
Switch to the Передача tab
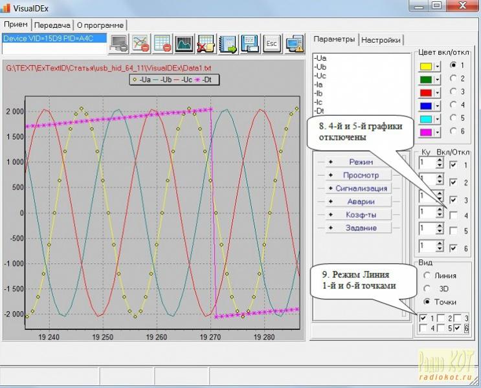click(52, 25)
